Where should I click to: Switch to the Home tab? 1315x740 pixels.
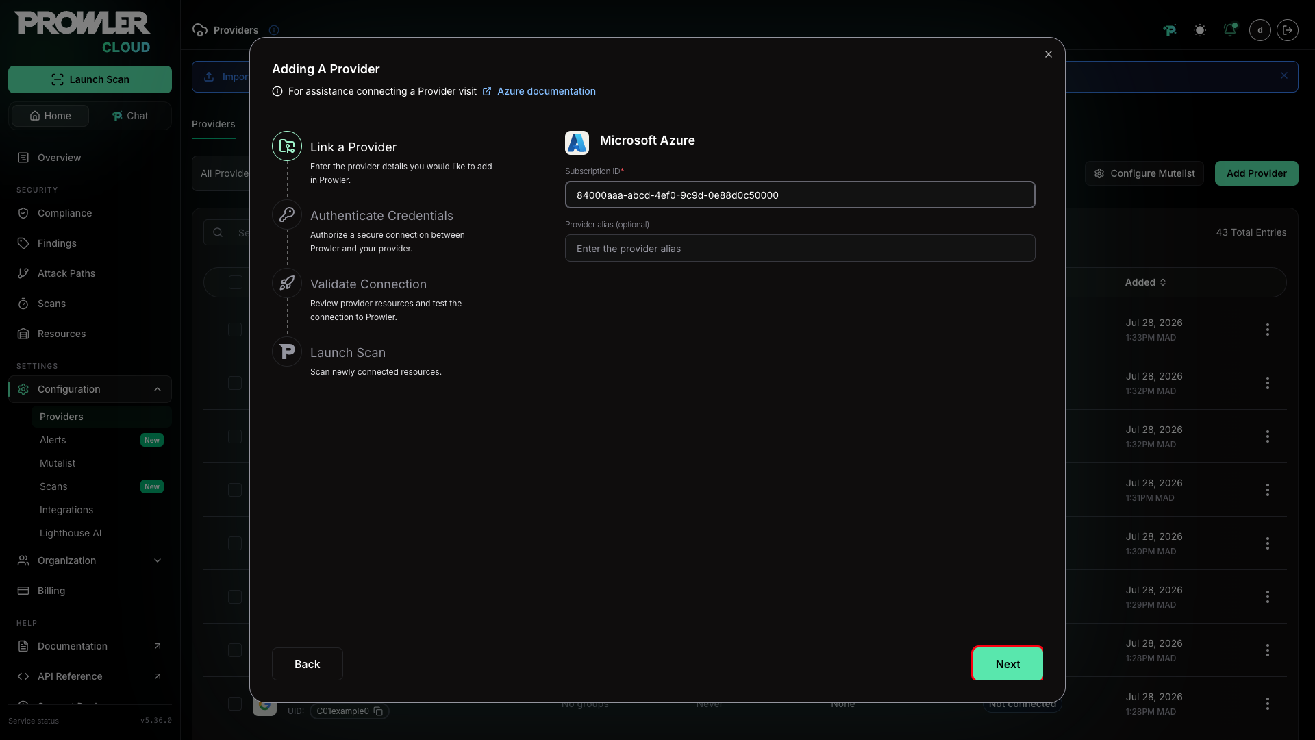tap(50, 116)
